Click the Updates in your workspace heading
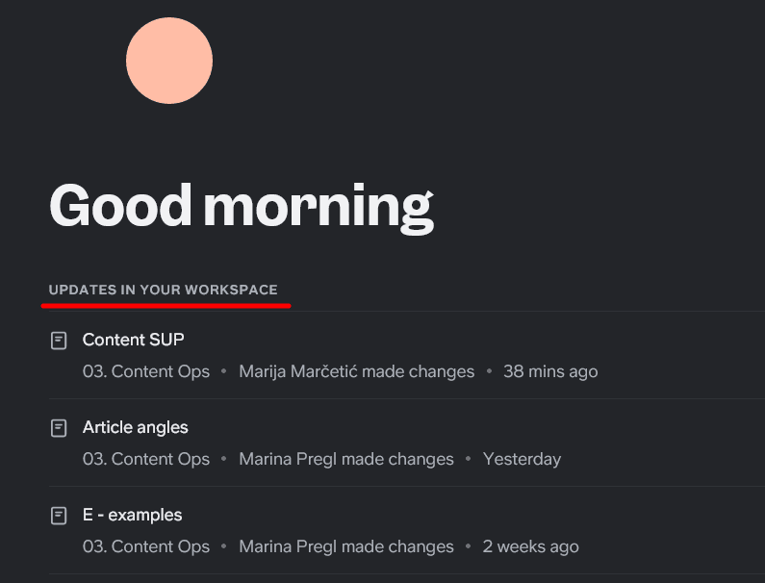This screenshot has width=765, height=583. [x=164, y=290]
